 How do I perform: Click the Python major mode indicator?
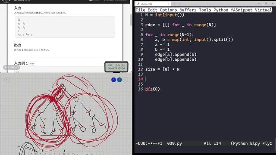(240, 143)
